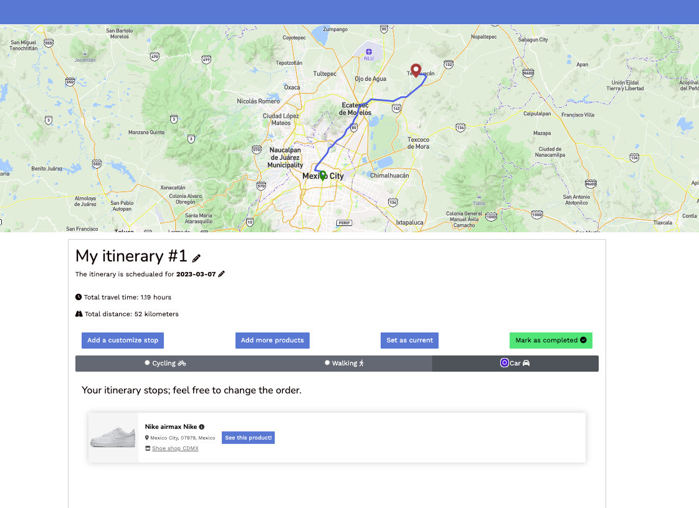Click the bicycle icon on the Cycling tab

point(183,362)
